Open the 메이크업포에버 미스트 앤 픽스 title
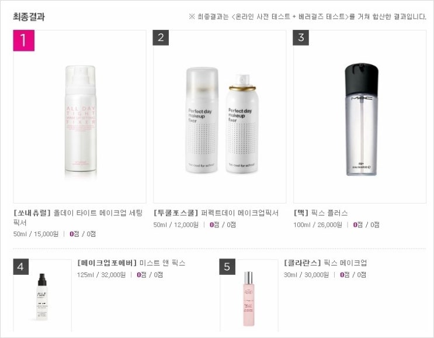Viewport: 434px width, 338px height. tap(131, 263)
